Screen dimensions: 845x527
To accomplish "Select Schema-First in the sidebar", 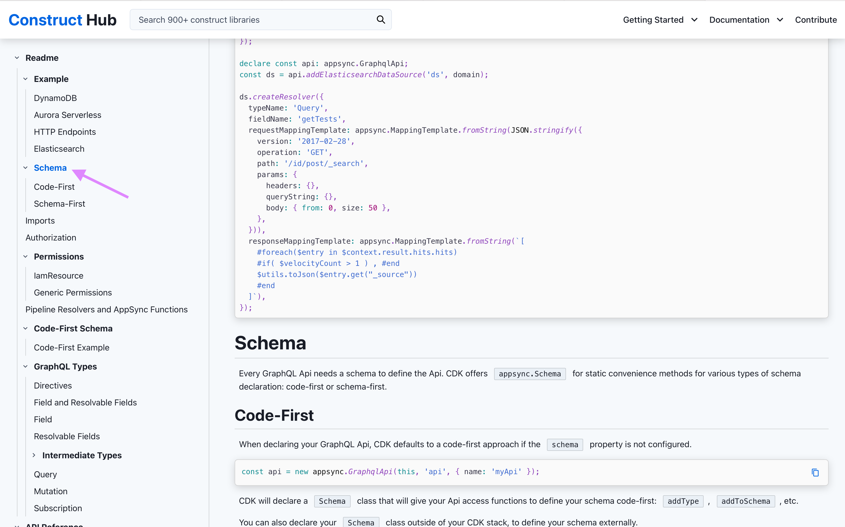I will click(x=59, y=204).
